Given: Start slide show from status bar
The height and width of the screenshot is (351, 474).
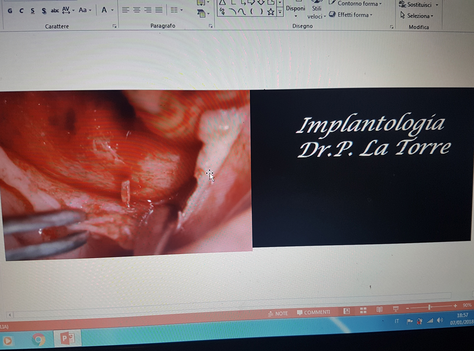Looking at the screenshot, I should tap(395, 309).
